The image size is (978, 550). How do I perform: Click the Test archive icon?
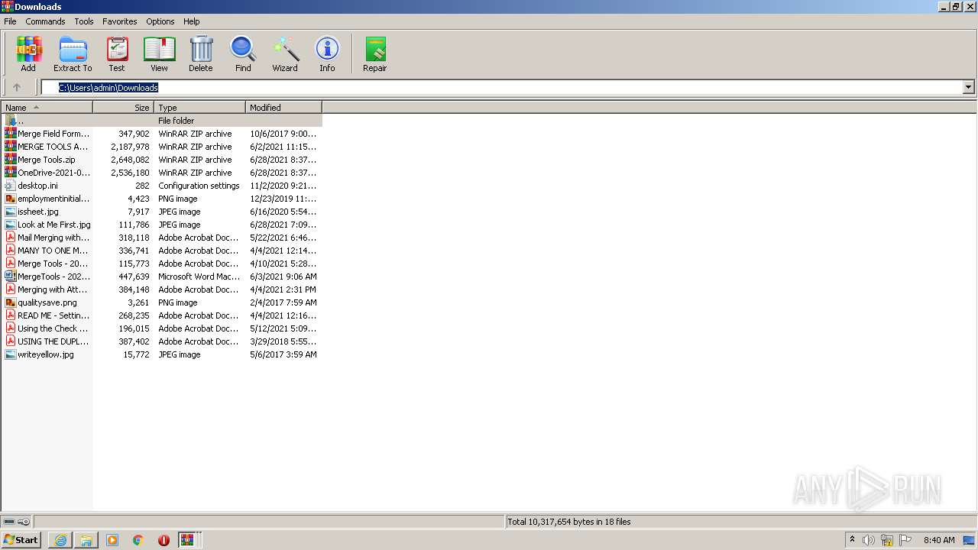[117, 53]
